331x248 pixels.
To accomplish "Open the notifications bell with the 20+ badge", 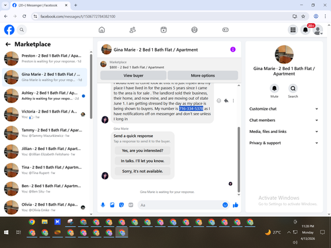I will [305, 30].
